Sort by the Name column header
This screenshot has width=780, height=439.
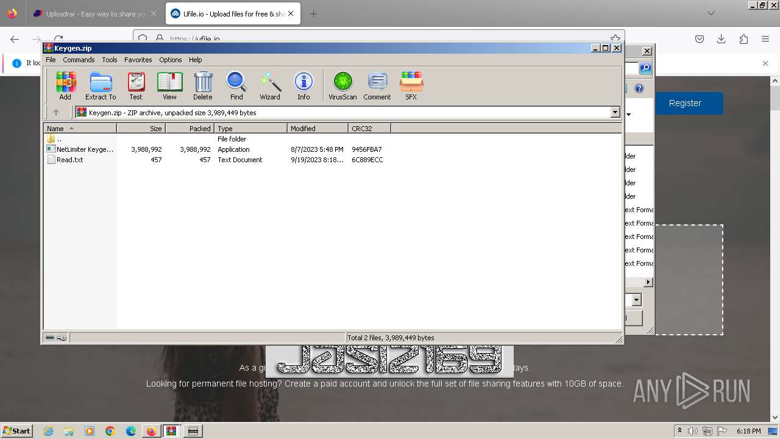[x=80, y=128]
